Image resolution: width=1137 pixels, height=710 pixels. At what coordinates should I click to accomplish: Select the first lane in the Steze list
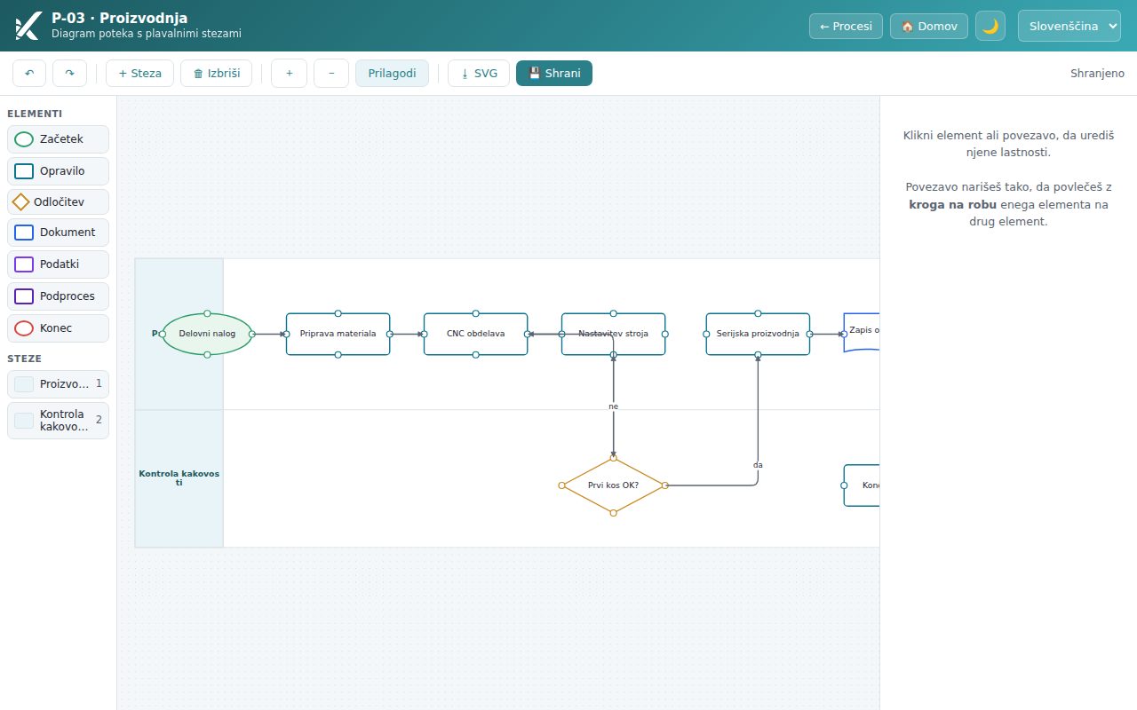tap(58, 384)
